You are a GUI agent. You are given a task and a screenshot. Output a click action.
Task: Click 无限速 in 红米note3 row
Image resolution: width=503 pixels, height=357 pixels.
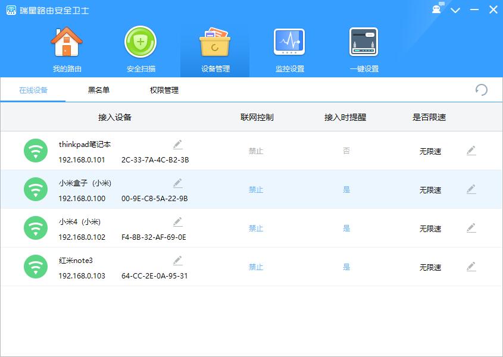(x=430, y=267)
